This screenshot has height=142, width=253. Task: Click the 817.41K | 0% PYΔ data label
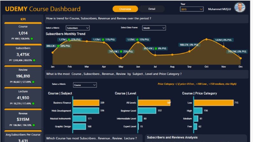pos(156,48)
